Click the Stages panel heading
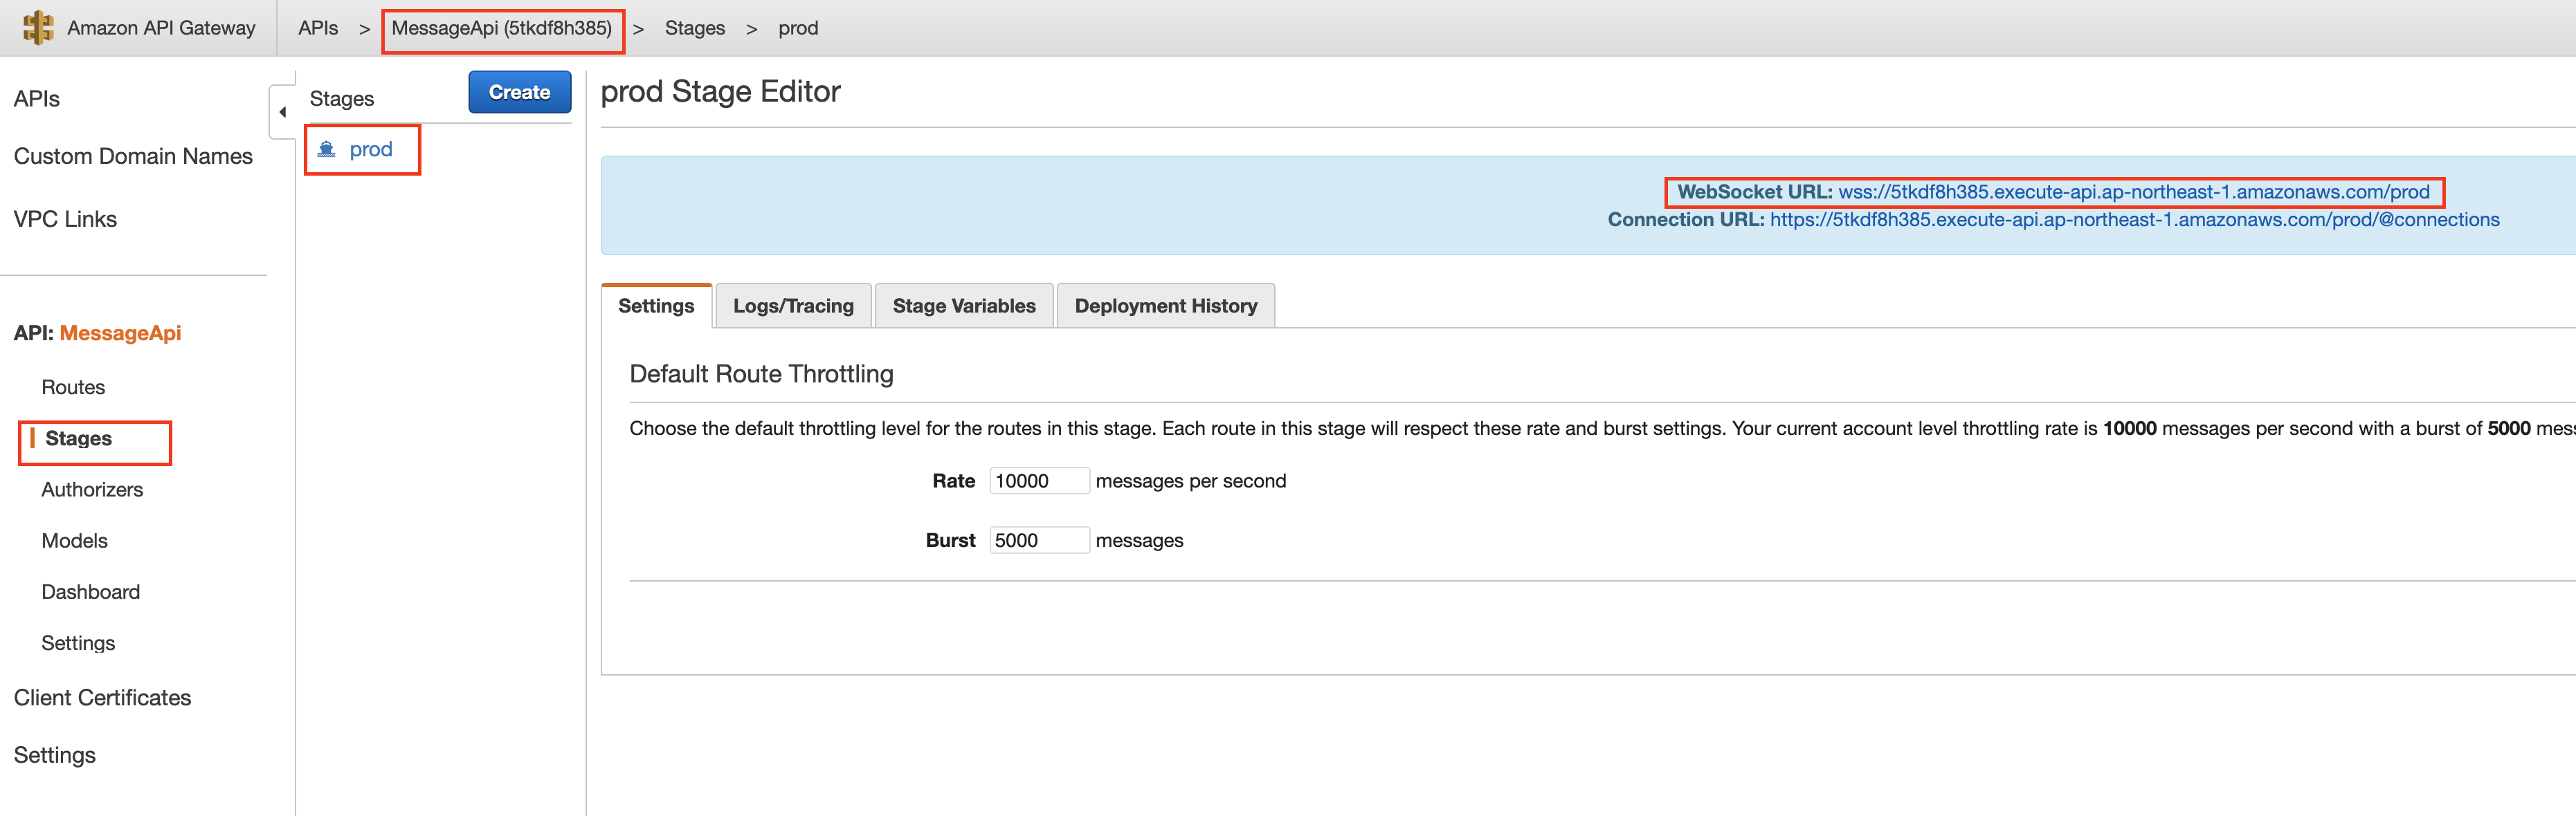 pyautogui.click(x=342, y=99)
